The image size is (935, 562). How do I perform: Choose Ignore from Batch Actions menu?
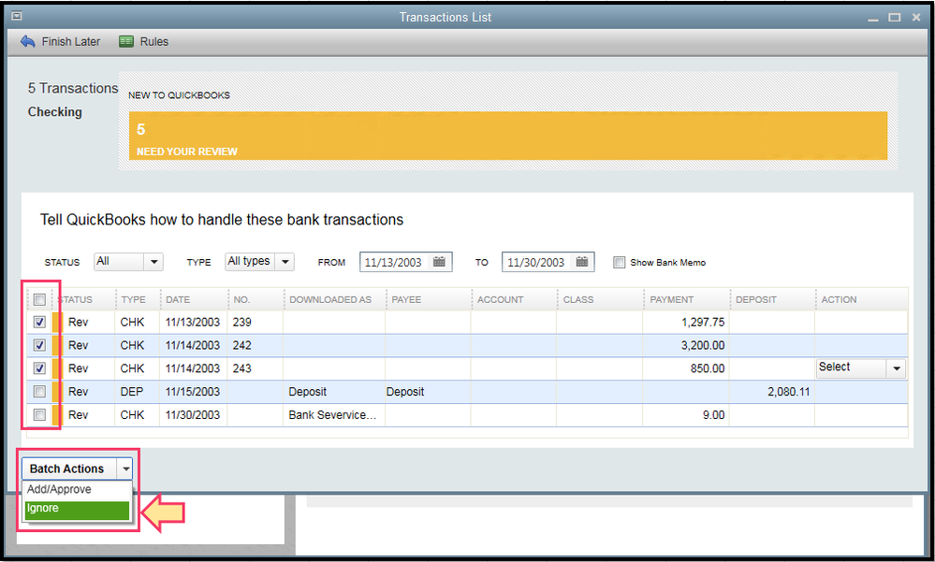[77, 509]
